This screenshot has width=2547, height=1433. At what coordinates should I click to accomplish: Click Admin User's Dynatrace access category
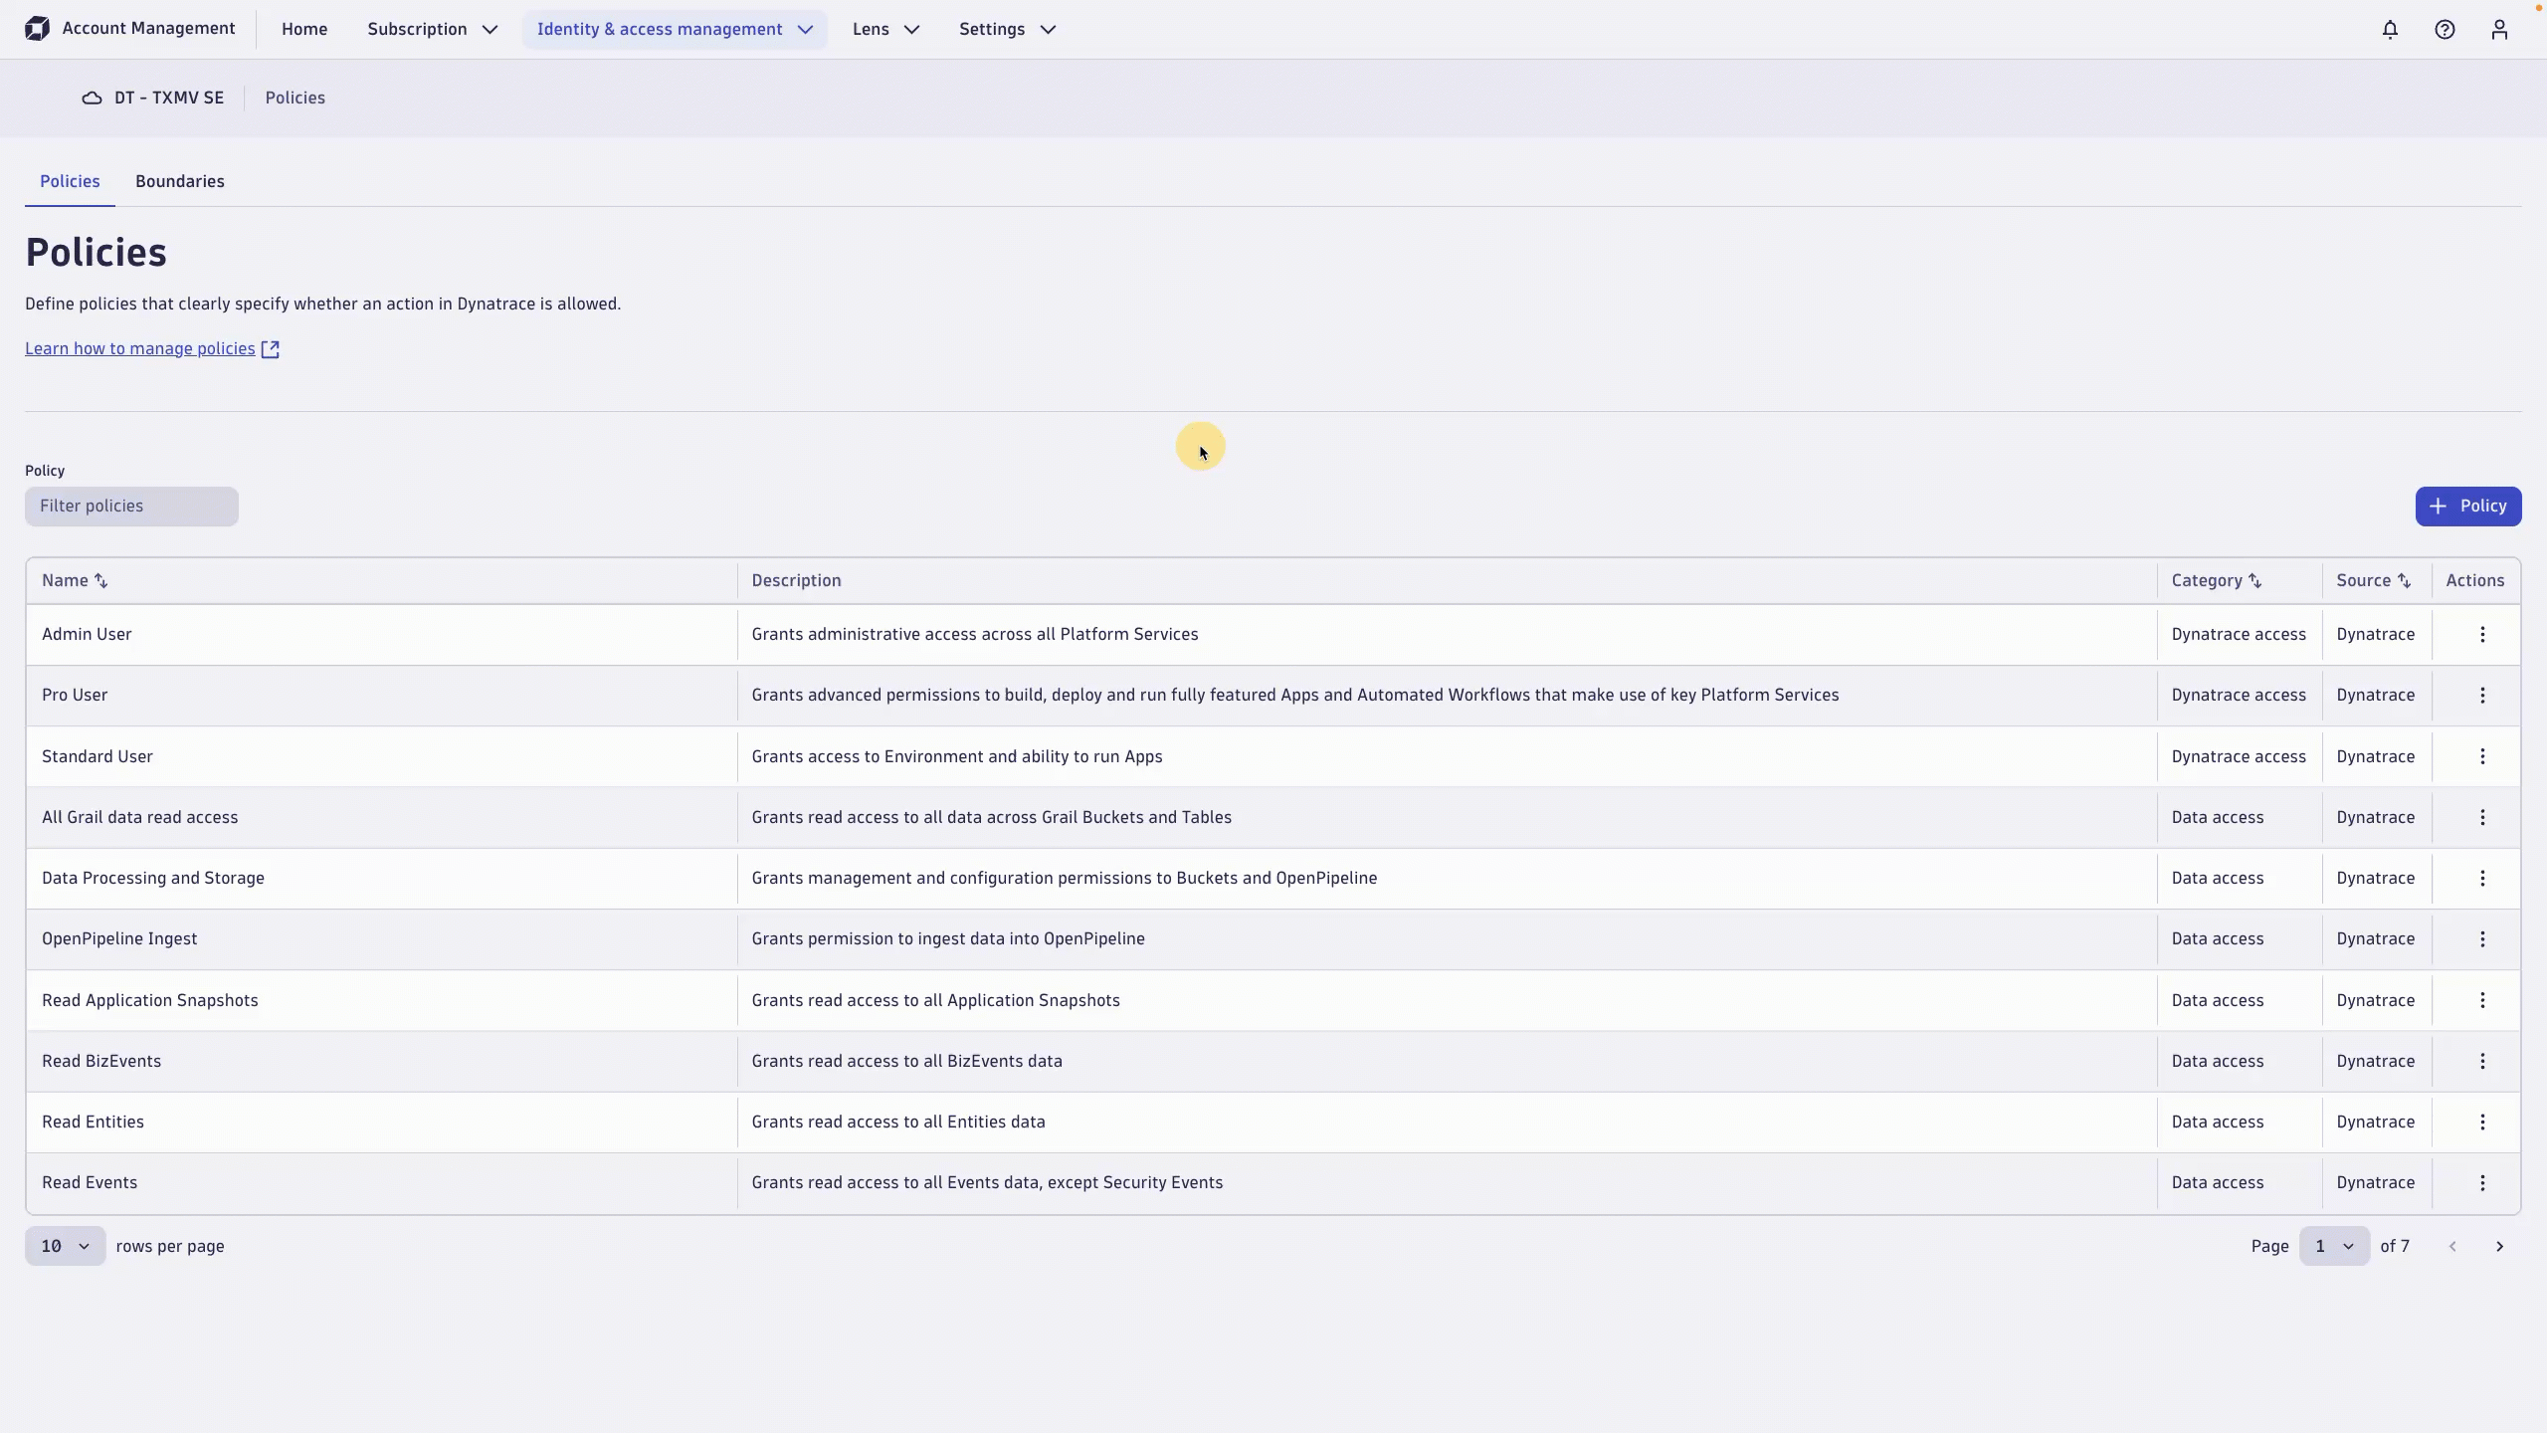2239,635
